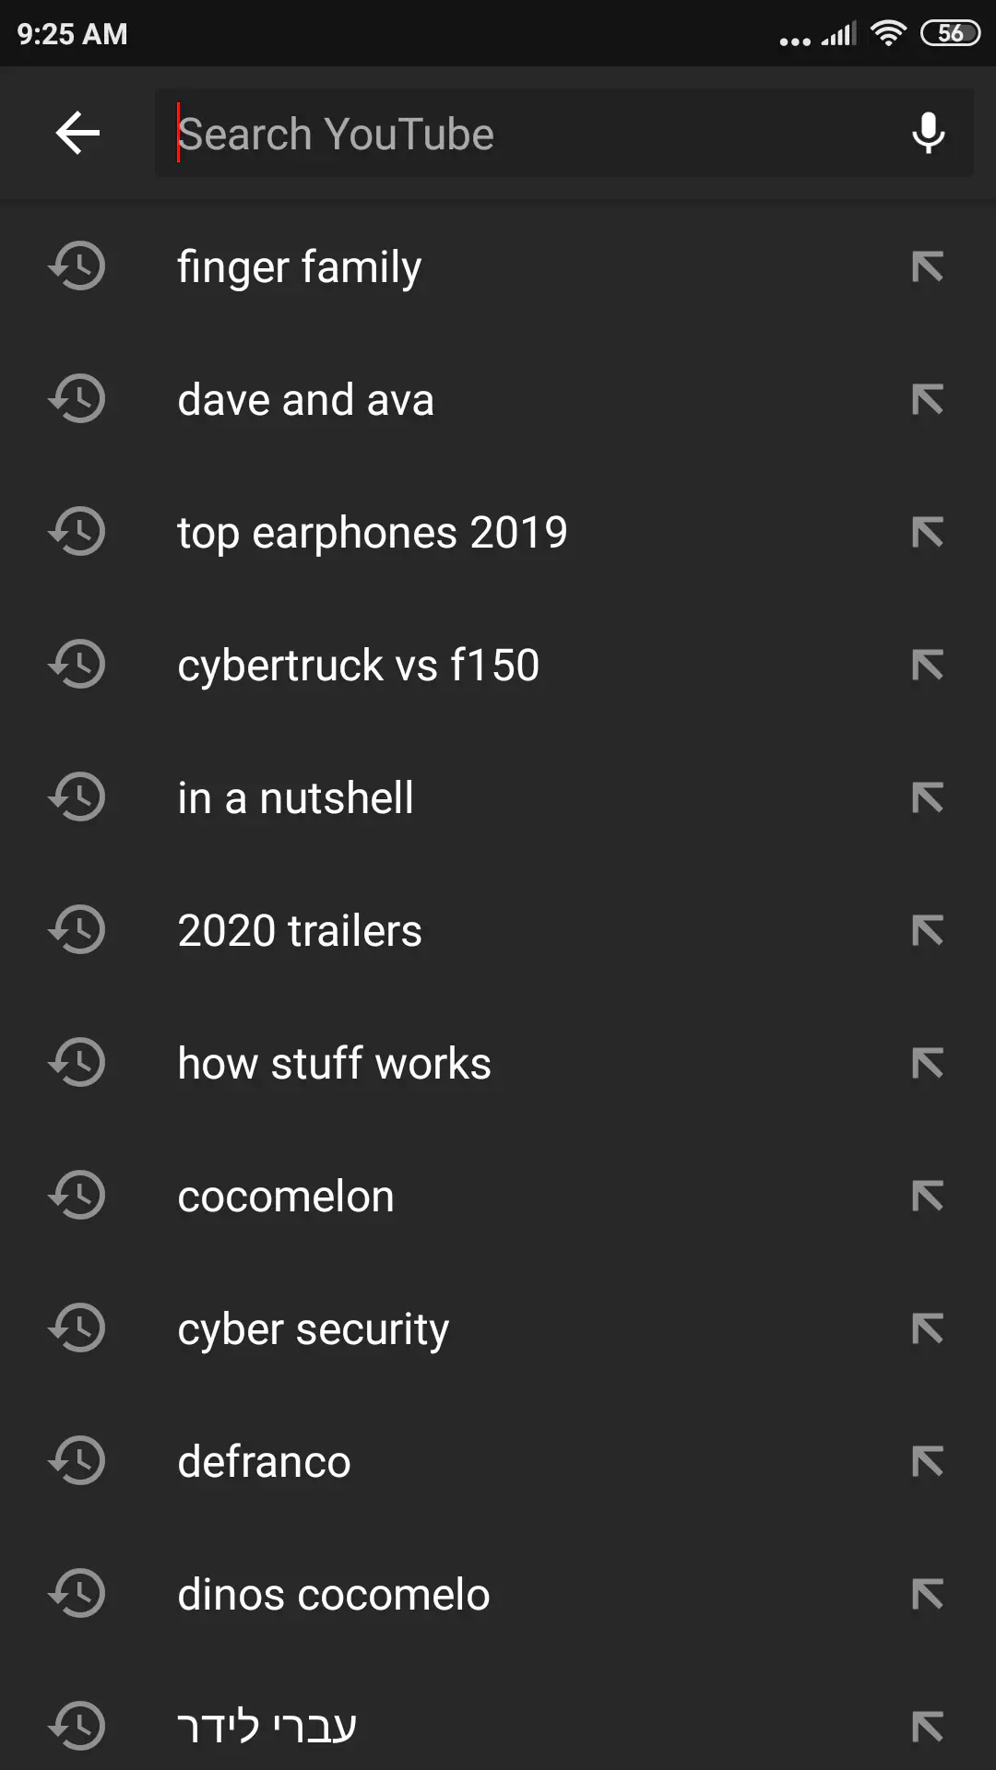Screen dimensions: 996x1770
Task: Tap the history clock icon beside 'in a nutshell'
Action: (78, 797)
